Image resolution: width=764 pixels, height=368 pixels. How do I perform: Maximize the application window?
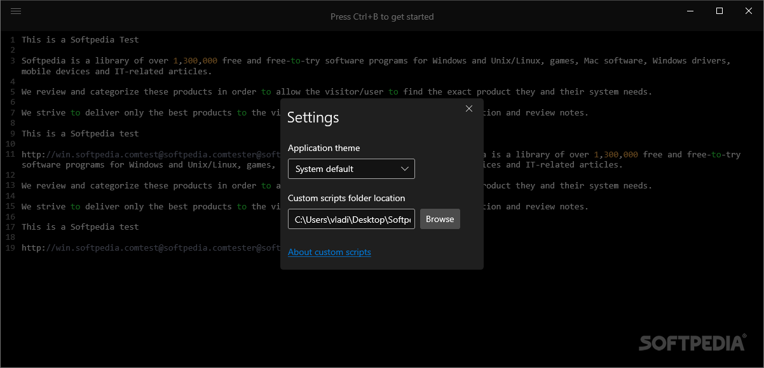[x=720, y=11]
